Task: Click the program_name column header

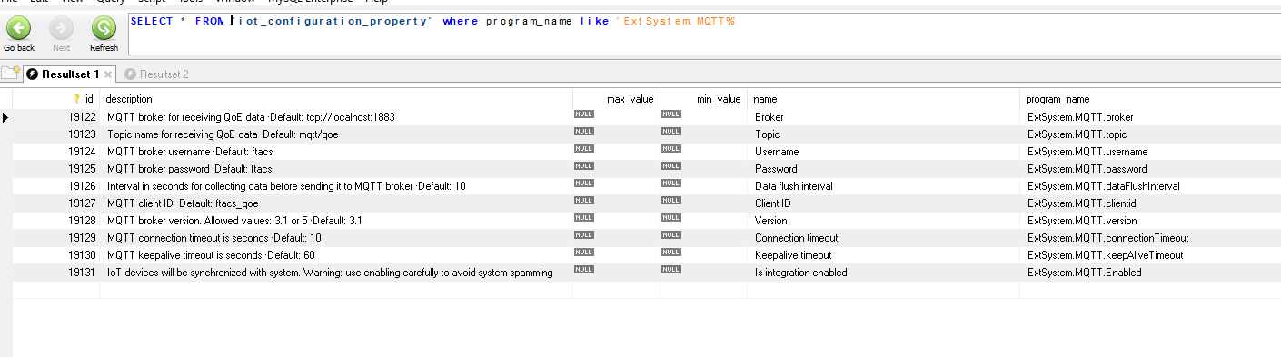Action: [1150, 98]
